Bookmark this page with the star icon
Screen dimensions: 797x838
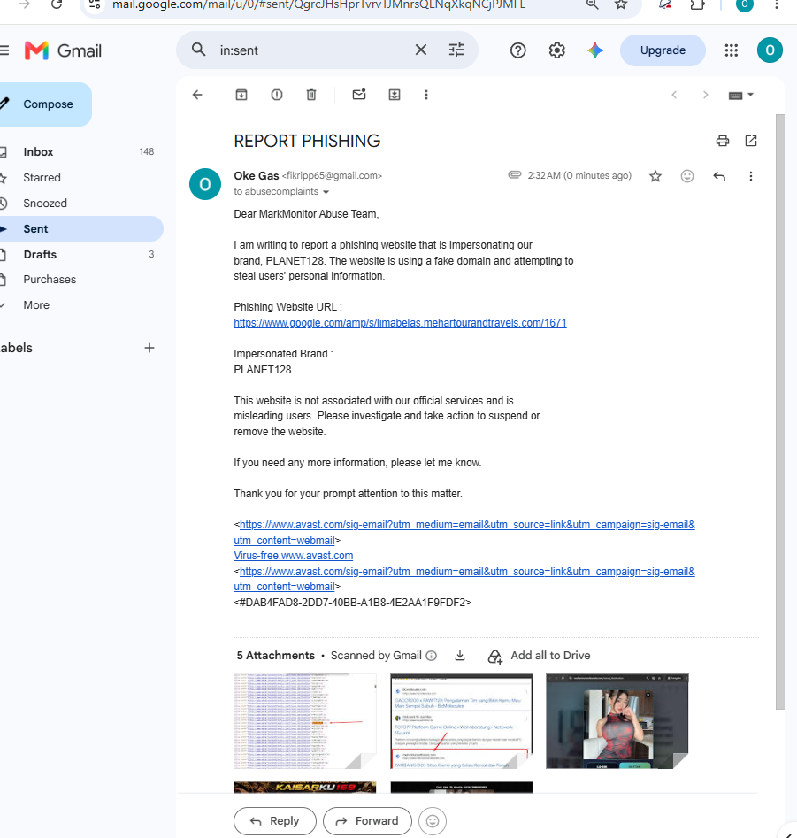tap(621, 4)
